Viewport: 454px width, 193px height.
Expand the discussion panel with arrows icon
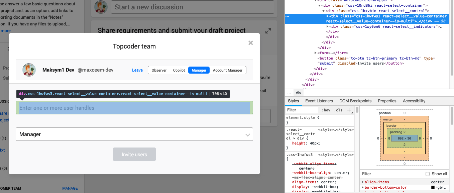coord(268,31)
